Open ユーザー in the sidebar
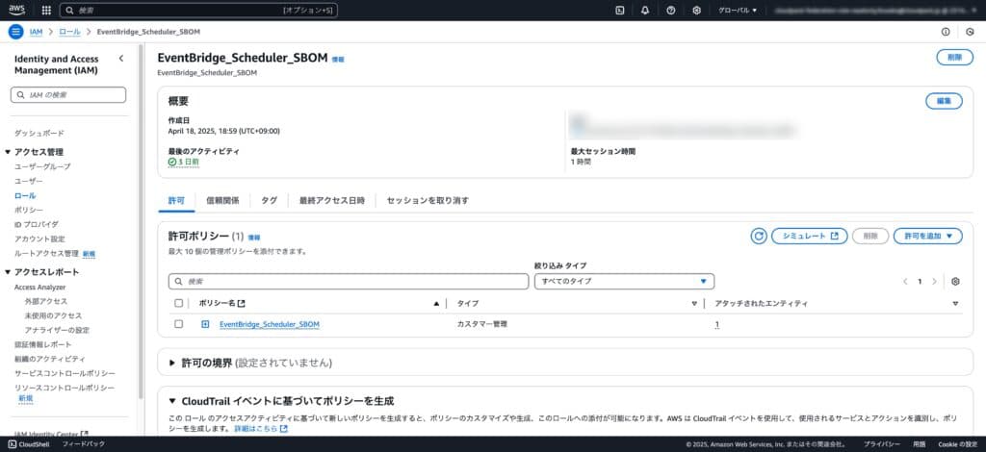The width and height of the screenshot is (986, 452). click(x=29, y=181)
